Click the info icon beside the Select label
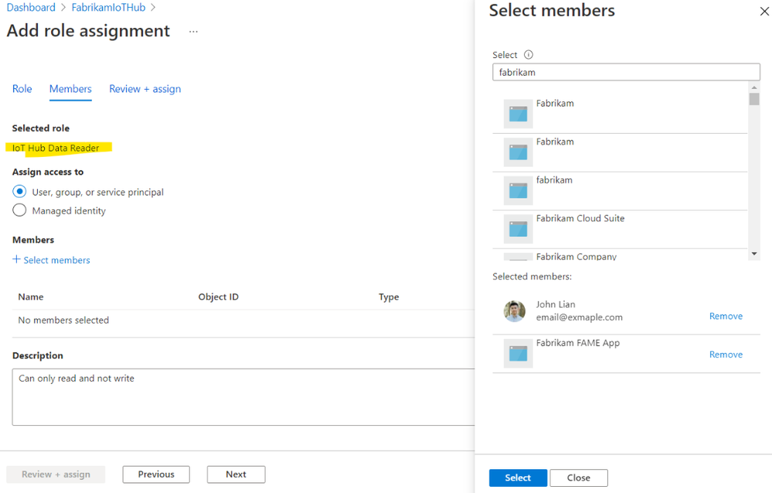The width and height of the screenshot is (772, 493). 529,55
